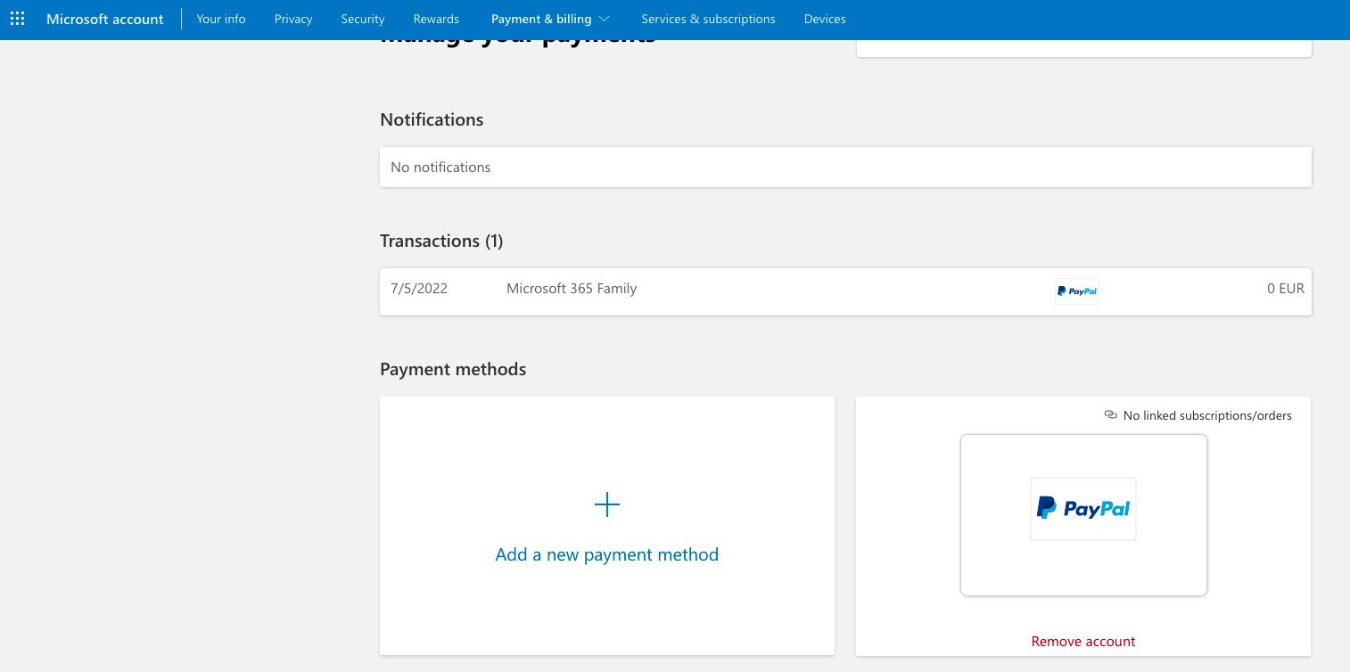1350x672 pixels.
Task: Navigate to Your info
Action: click(x=220, y=18)
